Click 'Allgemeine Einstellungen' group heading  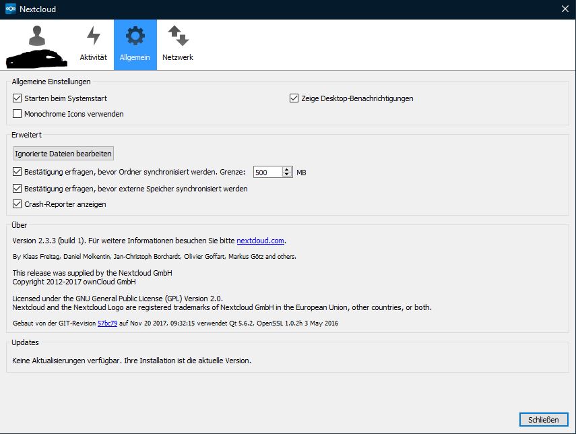[x=51, y=82]
